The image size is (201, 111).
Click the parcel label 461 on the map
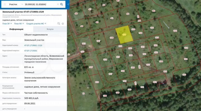[97, 22]
